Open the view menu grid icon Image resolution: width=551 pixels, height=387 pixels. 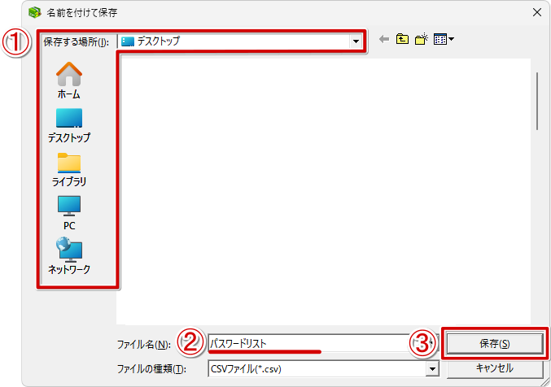[x=440, y=39]
